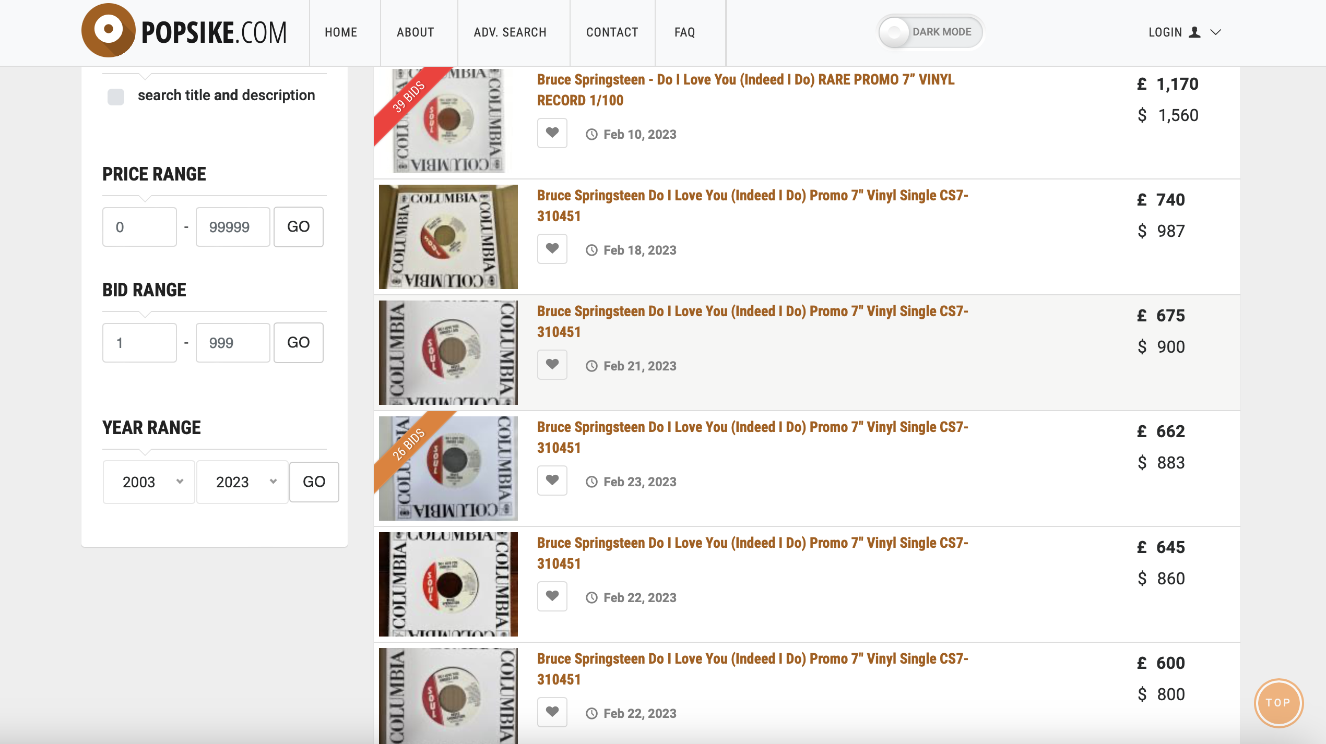
Task: Open the £675 Springsteen listing title
Action: click(x=753, y=321)
